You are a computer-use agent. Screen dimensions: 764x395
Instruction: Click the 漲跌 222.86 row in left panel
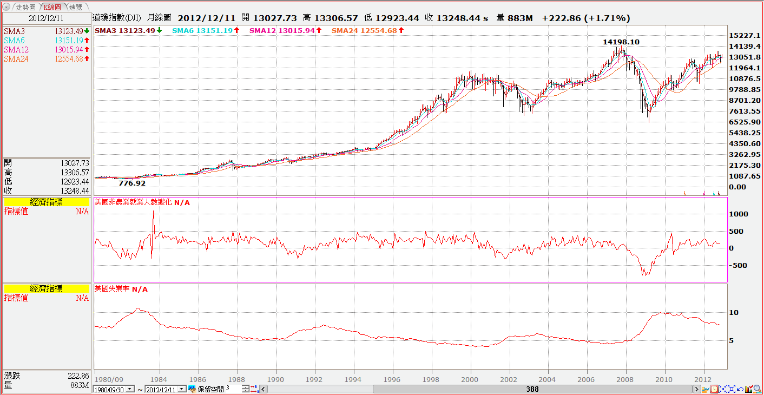47,376
